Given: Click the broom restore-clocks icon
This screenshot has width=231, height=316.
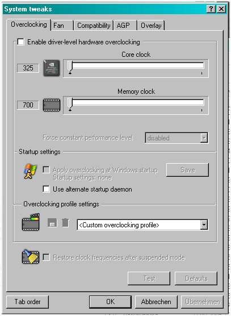Looking at the screenshot, I should click(x=31, y=257).
